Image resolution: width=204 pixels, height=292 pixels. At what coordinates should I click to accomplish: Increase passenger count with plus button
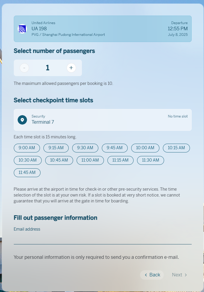point(71,68)
